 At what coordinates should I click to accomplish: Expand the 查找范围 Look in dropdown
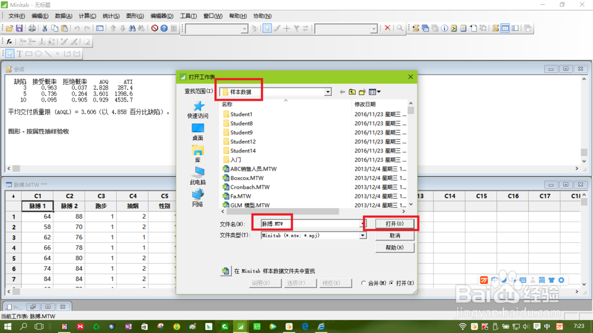click(327, 92)
